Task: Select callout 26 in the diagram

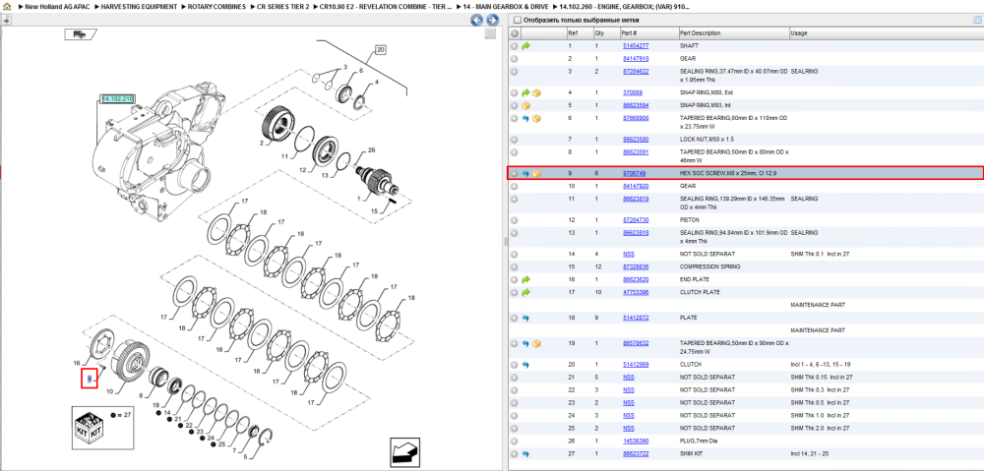Action: [371, 150]
